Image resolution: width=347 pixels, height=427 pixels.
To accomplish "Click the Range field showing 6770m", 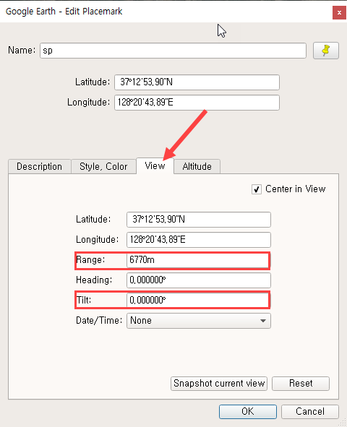I will [x=198, y=260].
